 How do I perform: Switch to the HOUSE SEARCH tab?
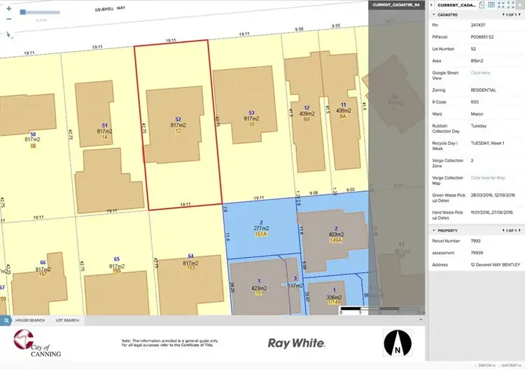30,321
